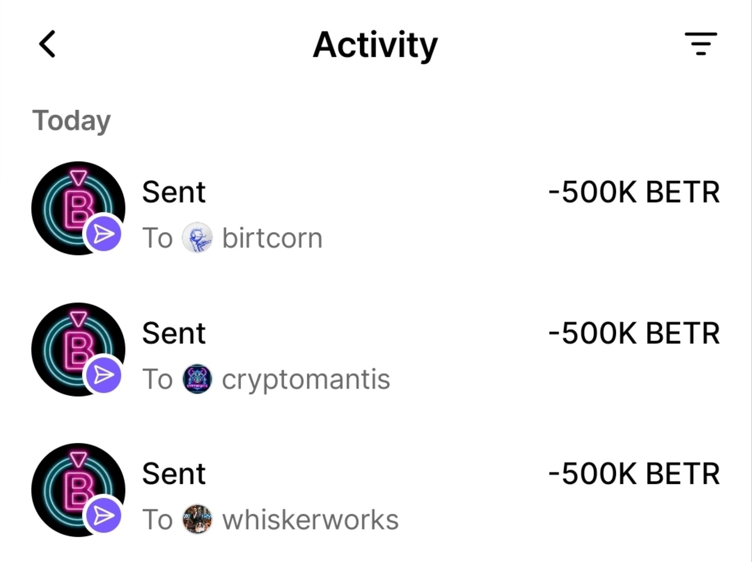Viewport: 752px width, 562px height.
Task: Click the Sent label above cryptomantis
Action: point(174,333)
